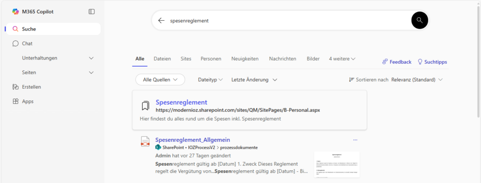This screenshot has height=183, width=481.
Task: Click into the search field with spesenreglement
Action: click(x=288, y=21)
